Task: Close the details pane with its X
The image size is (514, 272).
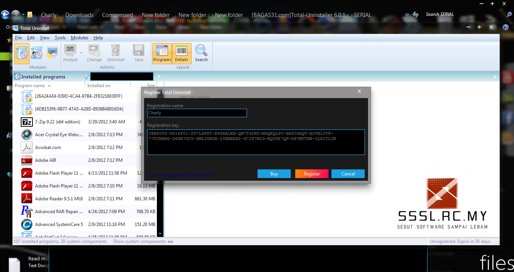Action: point(495,77)
